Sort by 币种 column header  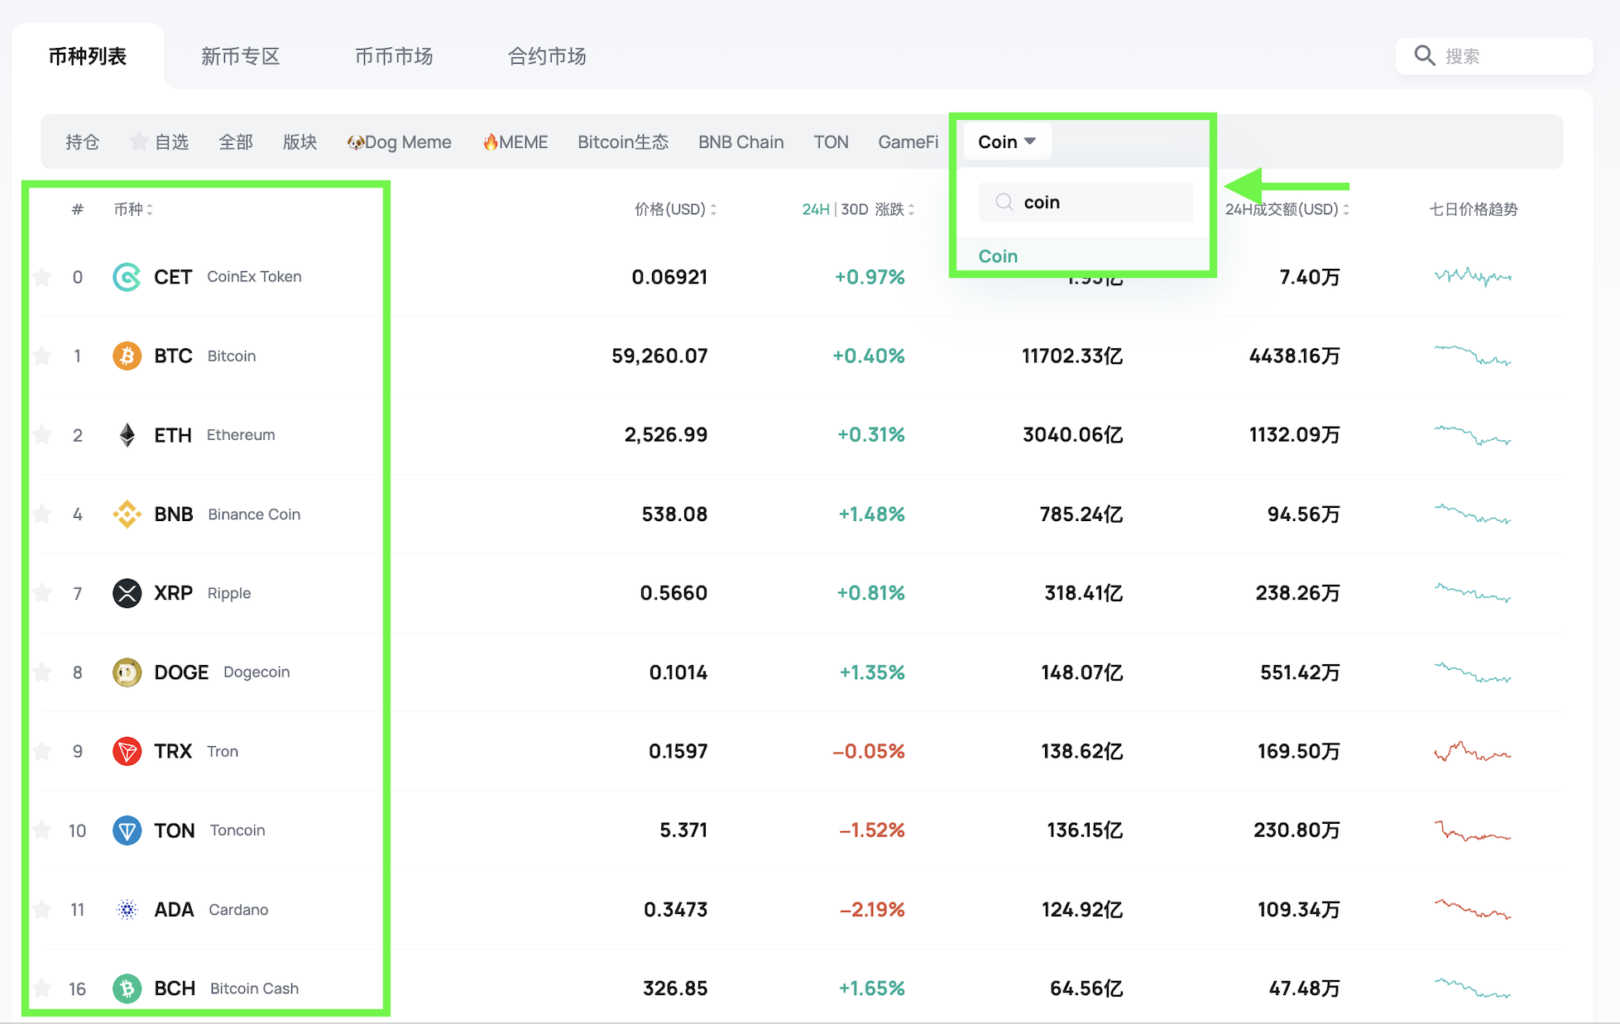click(x=133, y=209)
